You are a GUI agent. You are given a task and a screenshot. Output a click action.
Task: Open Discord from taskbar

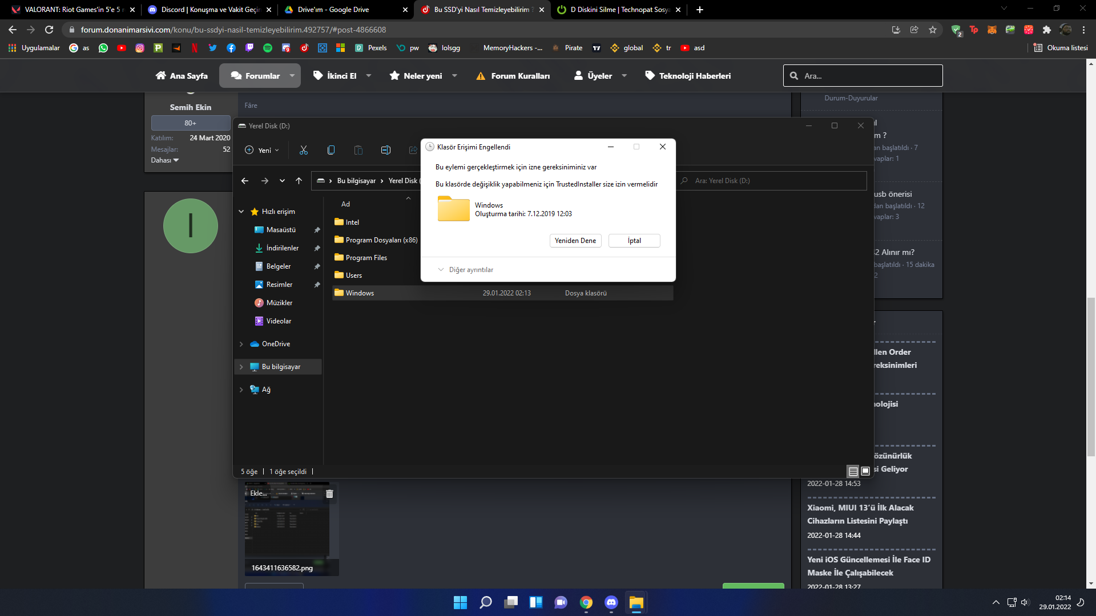click(x=611, y=602)
